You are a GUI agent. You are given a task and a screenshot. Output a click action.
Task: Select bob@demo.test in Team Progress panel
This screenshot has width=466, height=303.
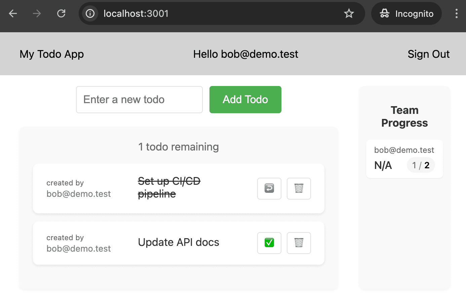click(x=404, y=150)
